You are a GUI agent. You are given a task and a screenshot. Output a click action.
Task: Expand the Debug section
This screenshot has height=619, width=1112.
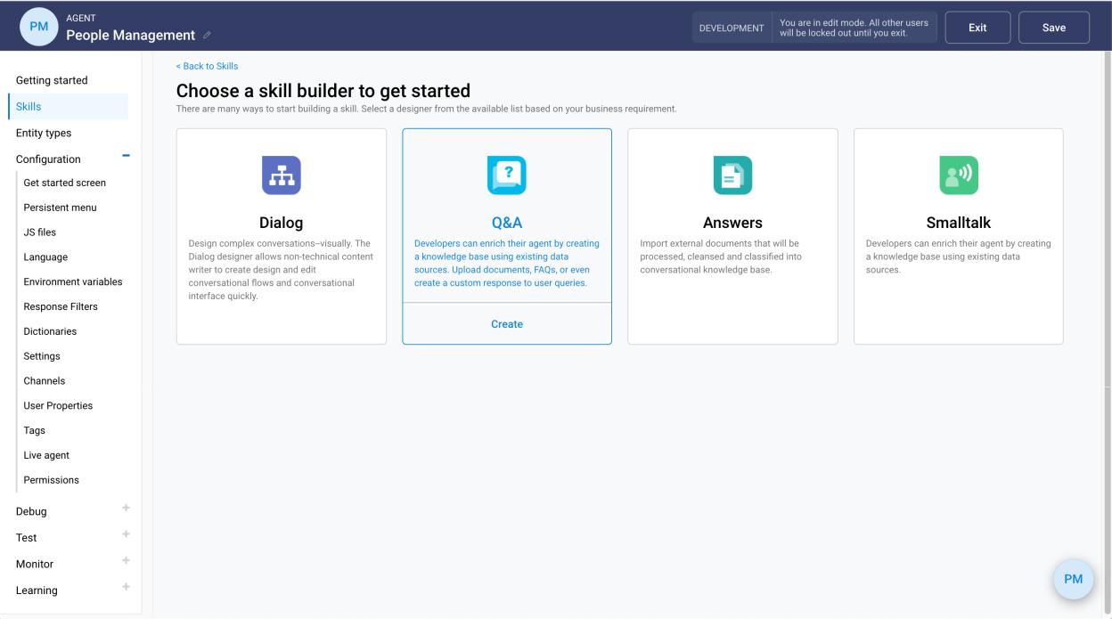click(x=126, y=508)
